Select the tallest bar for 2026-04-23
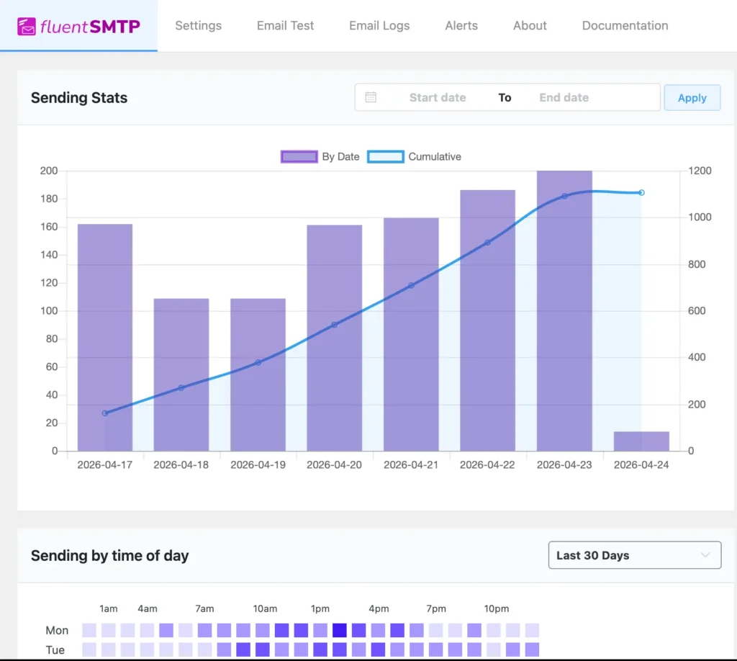This screenshot has width=737, height=661. pos(564,310)
